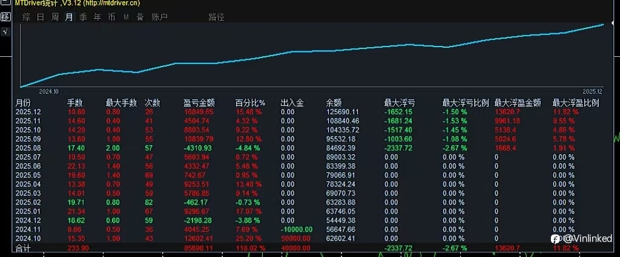Switch to the 周 weekly tab
Image resolution: width=620 pixels, height=257 pixels.
coord(55,17)
